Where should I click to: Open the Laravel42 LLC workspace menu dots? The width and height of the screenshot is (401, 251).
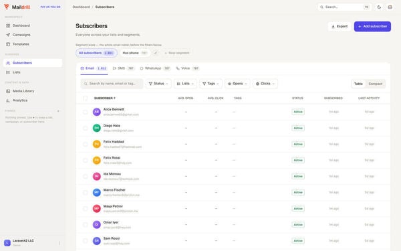59,243
